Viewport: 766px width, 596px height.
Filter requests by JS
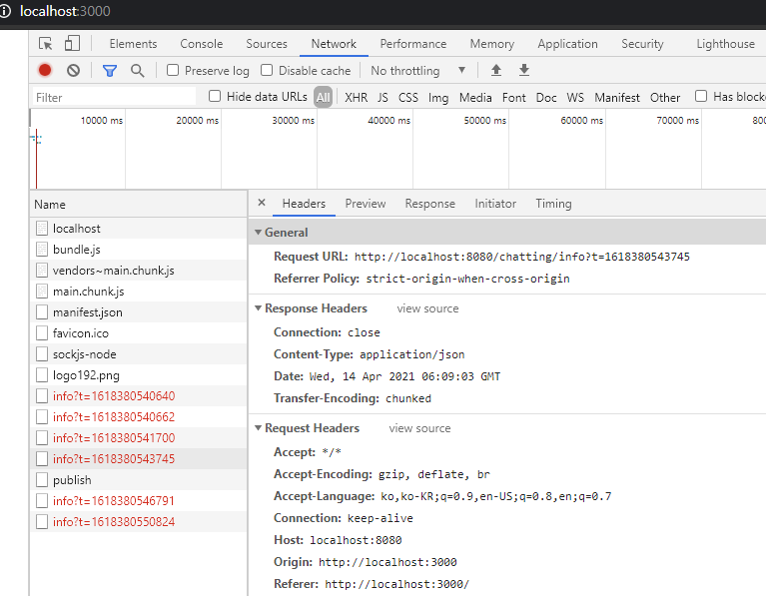(383, 98)
